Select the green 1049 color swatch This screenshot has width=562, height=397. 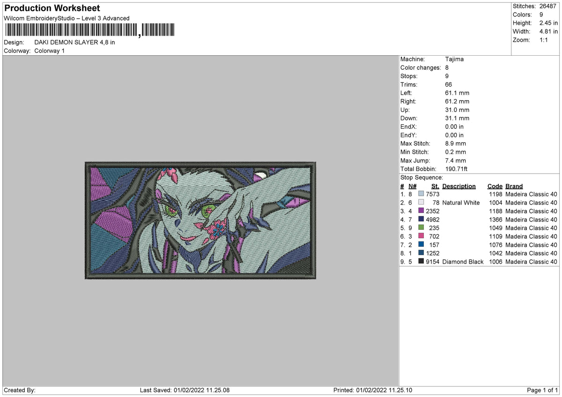pos(421,228)
